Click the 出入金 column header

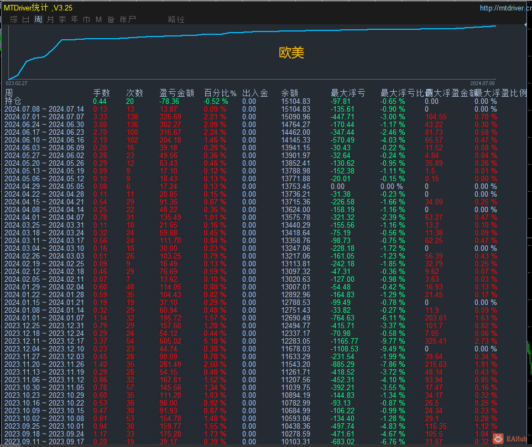coord(255,93)
